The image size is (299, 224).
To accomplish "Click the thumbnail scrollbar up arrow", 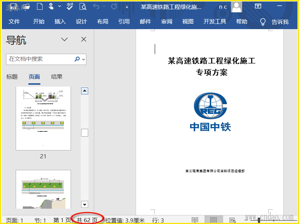I will pyautogui.click(x=85, y=91).
